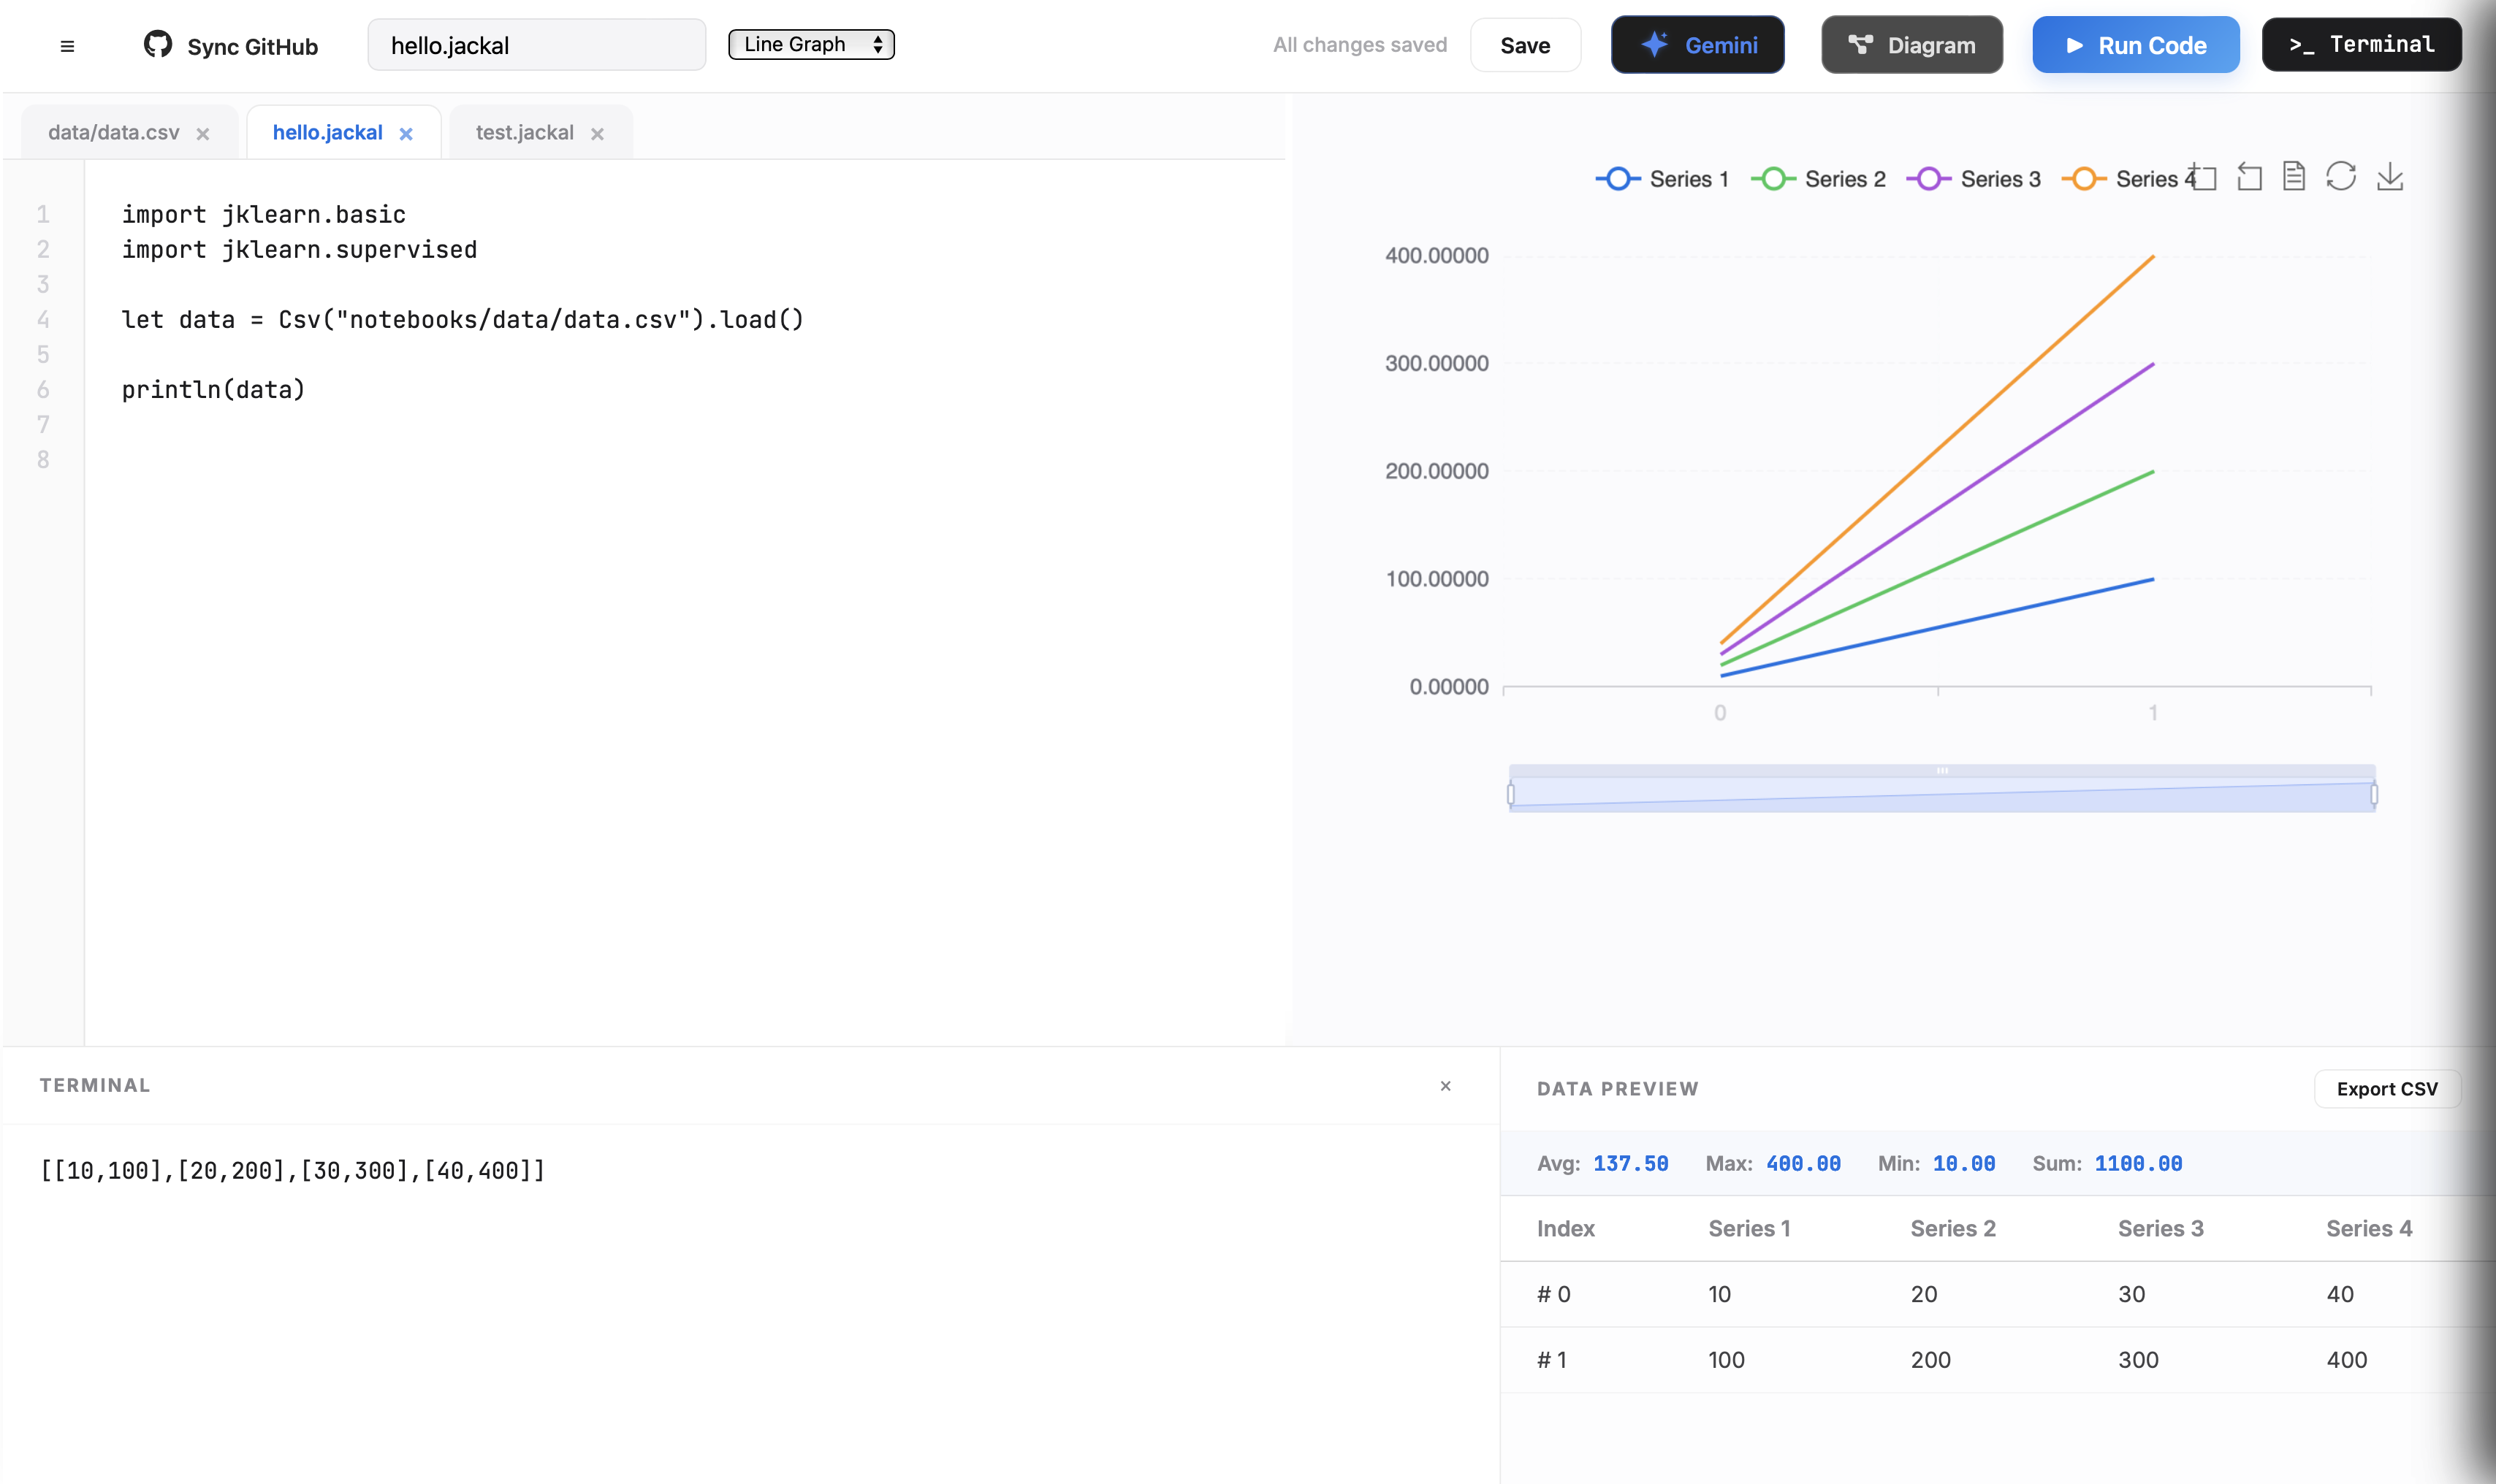
Task: Hide Series 3 via chart legend
Action: 1973,179
